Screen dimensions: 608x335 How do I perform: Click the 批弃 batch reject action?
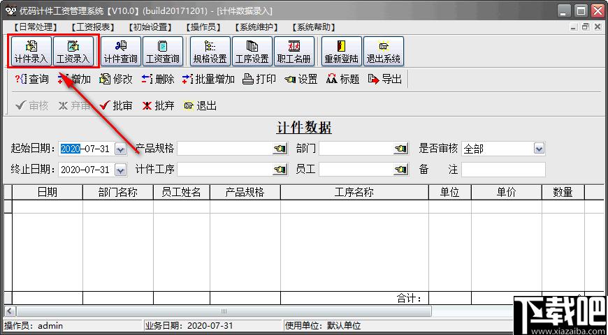[158, 105]
